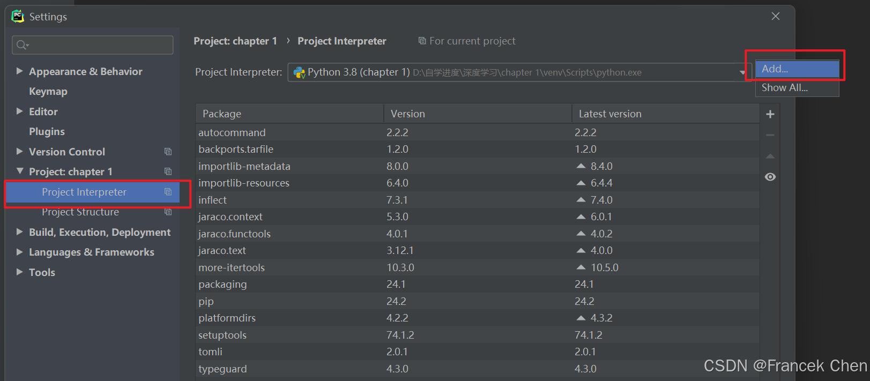Focus the settings search field
This screenshot has height=381, width=870.
coord(92,45)
